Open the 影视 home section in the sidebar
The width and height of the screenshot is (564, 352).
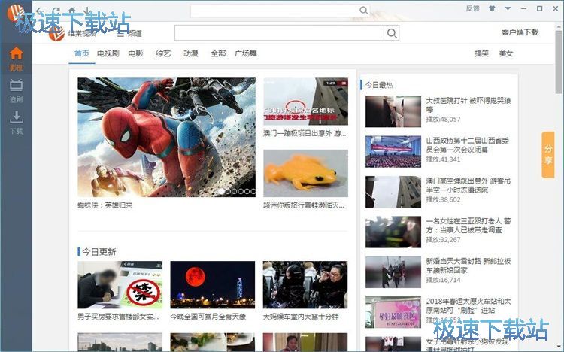17,59
